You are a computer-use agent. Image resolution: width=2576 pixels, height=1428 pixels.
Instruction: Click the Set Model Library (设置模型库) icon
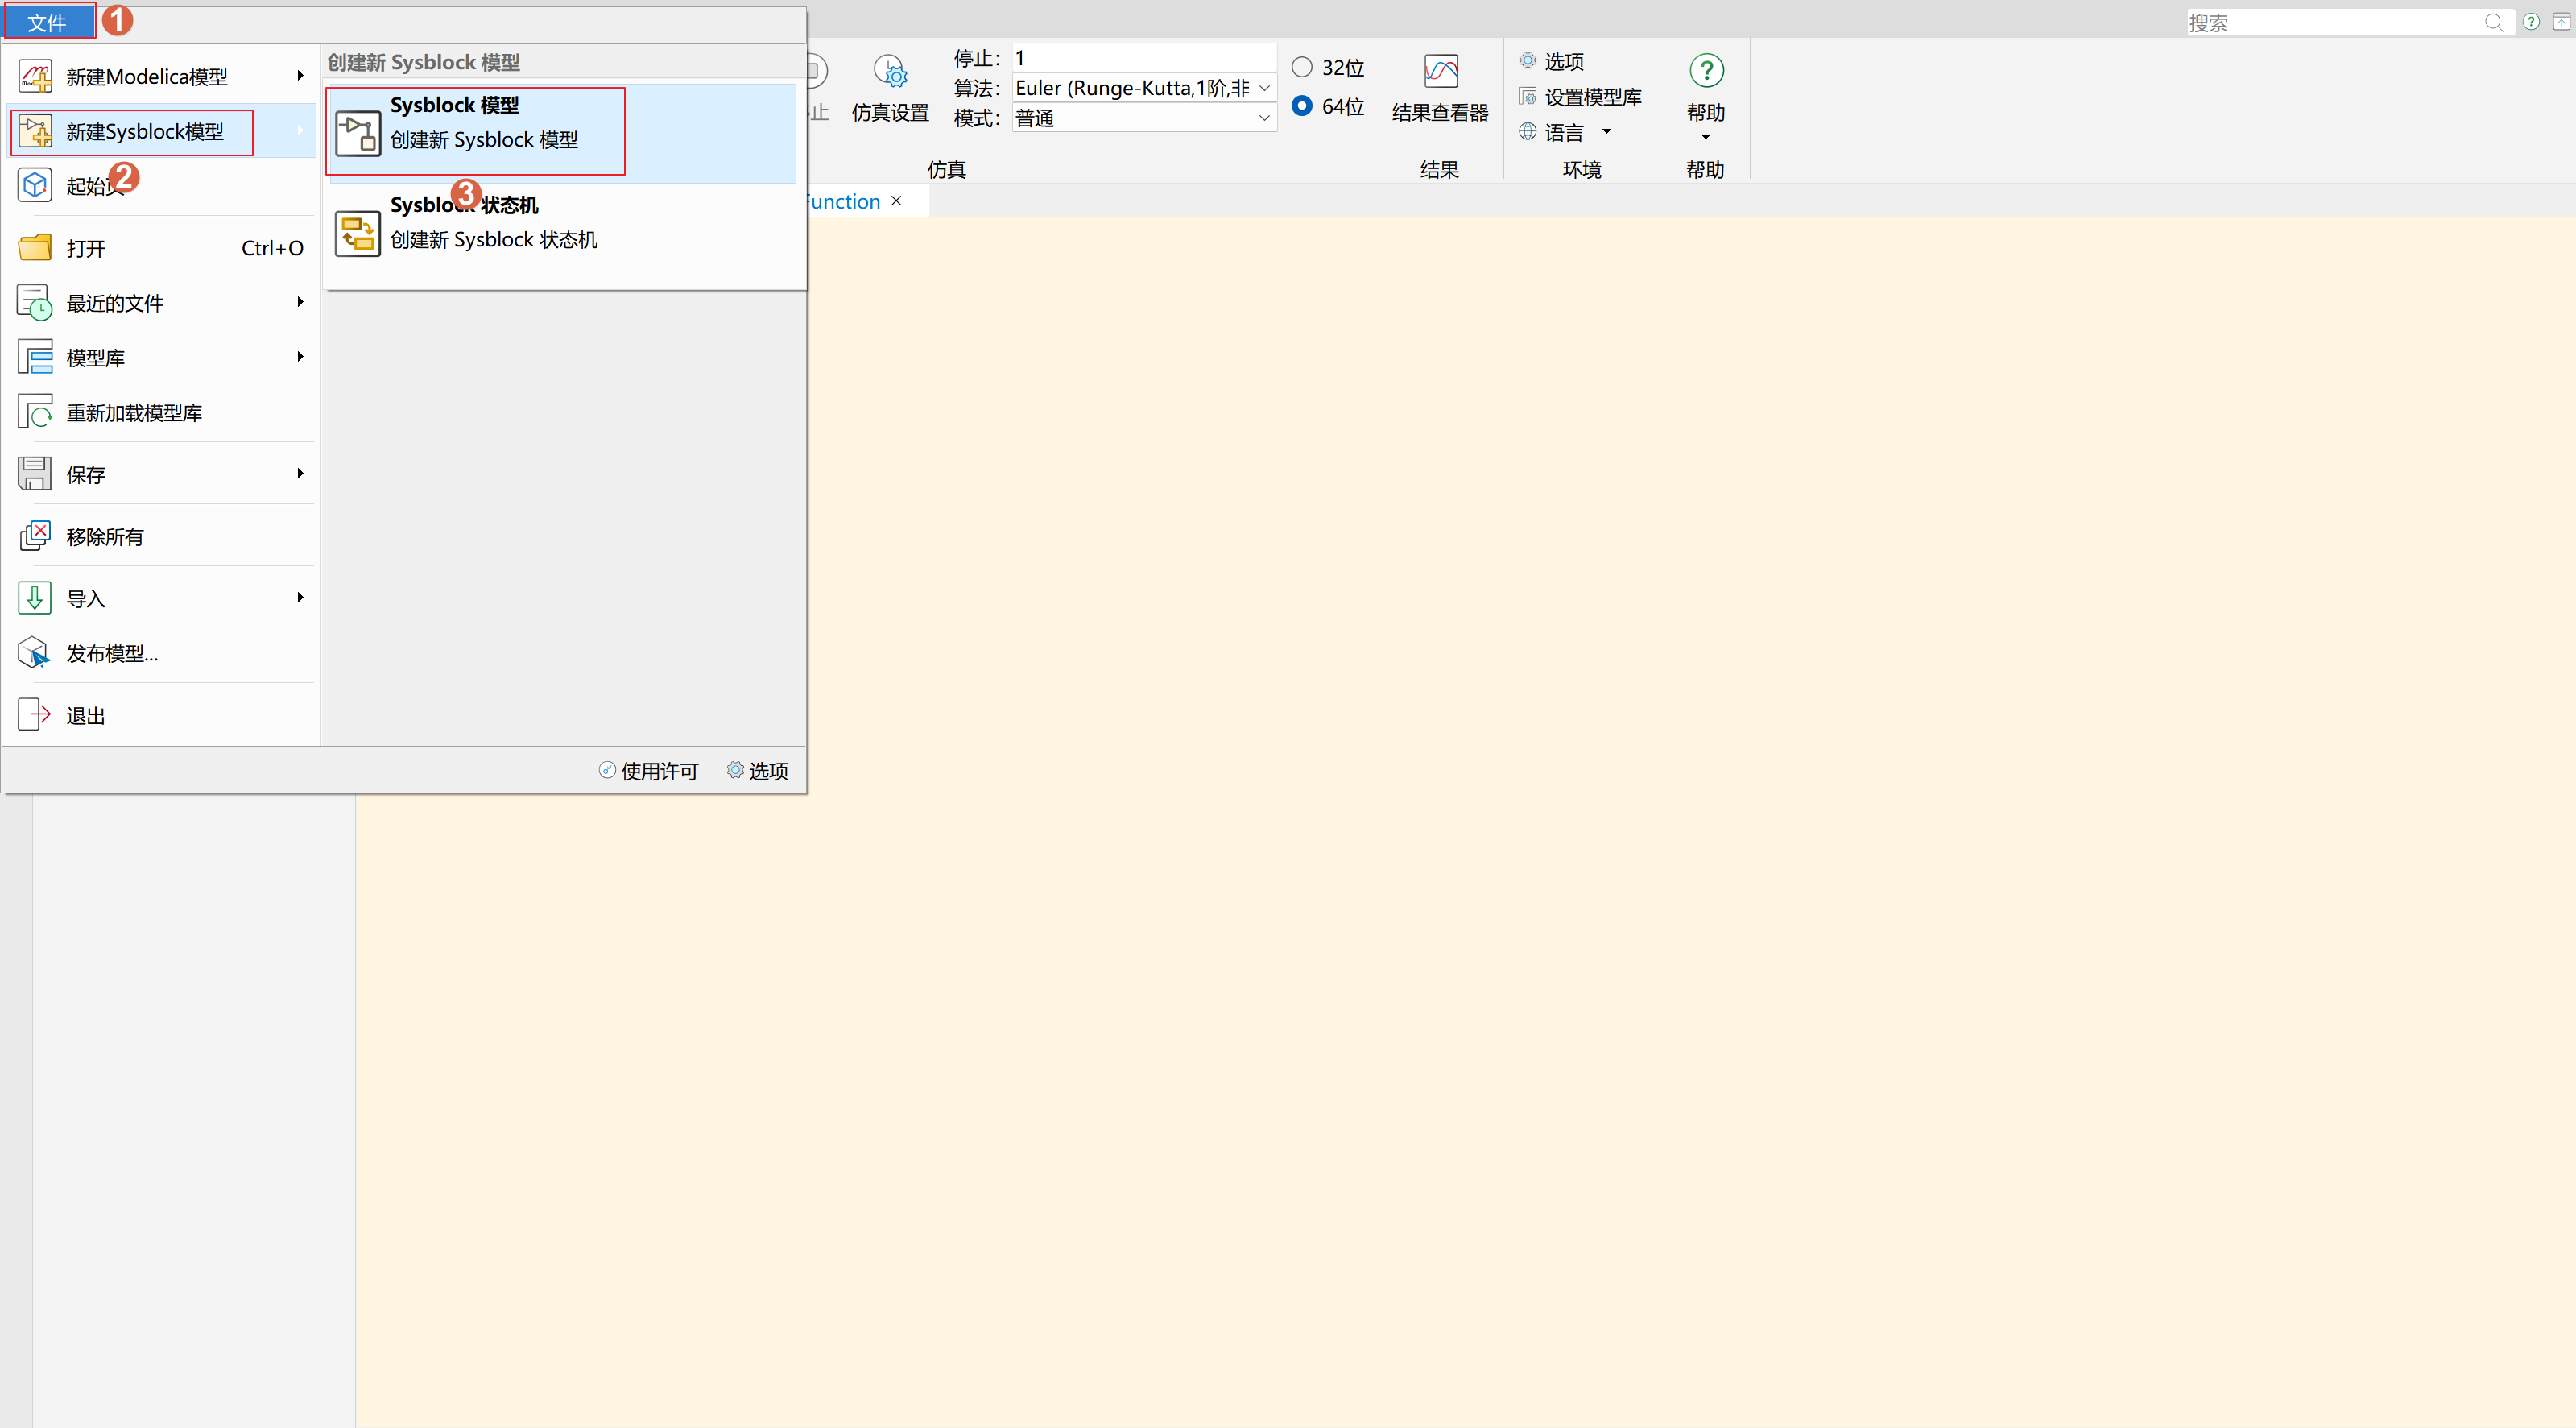pyautogui.click(x=1527, y=97)
